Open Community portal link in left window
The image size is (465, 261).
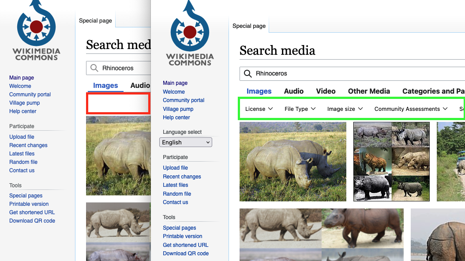[x=30, y=95]
